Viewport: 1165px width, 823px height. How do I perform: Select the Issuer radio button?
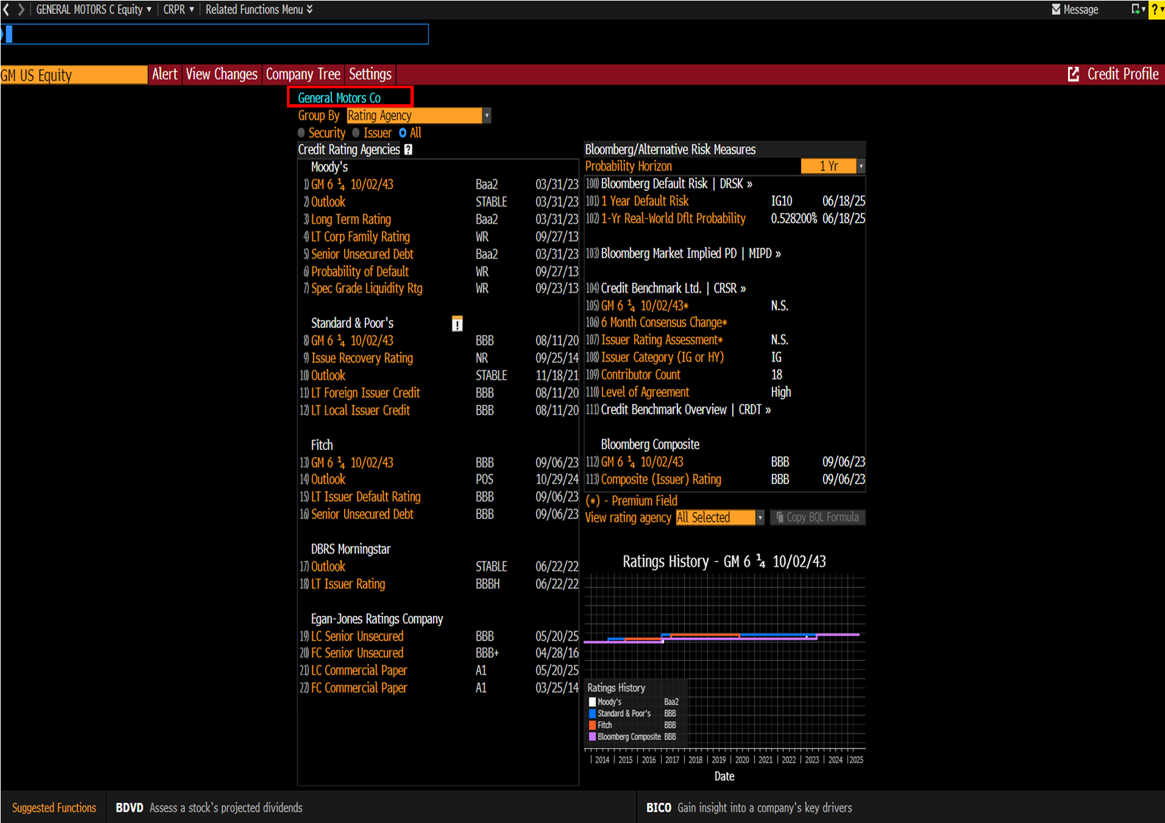click(356, 133)
